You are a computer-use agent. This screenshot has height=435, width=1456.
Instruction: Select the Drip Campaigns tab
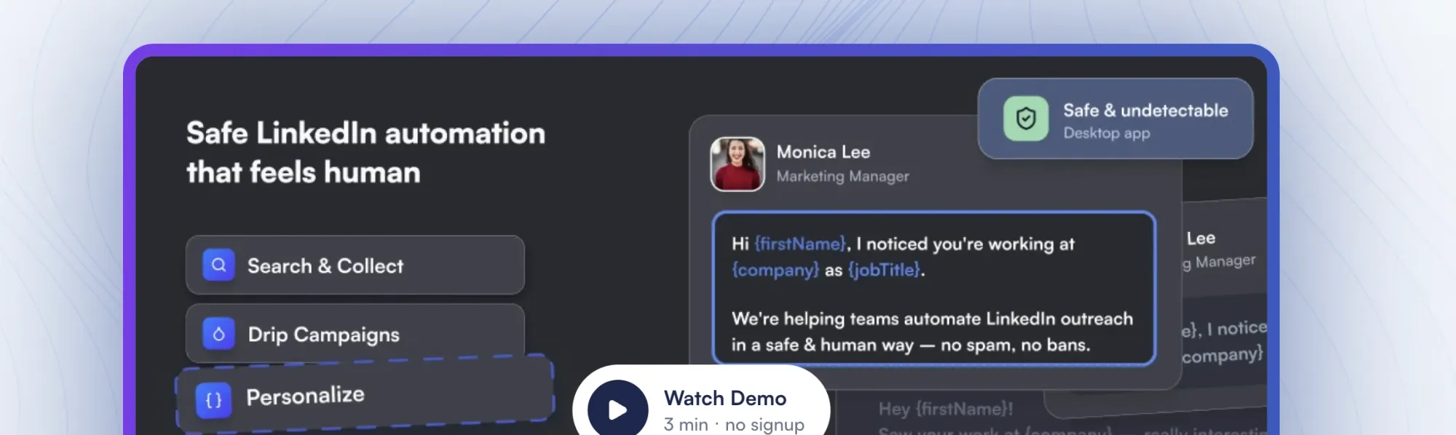355,333
